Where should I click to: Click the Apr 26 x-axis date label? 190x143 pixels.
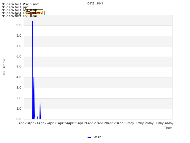[83, 123]
